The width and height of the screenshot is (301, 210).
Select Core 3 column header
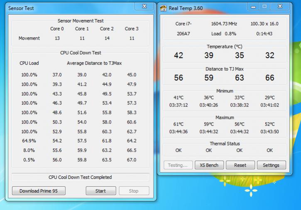point(132,29)
